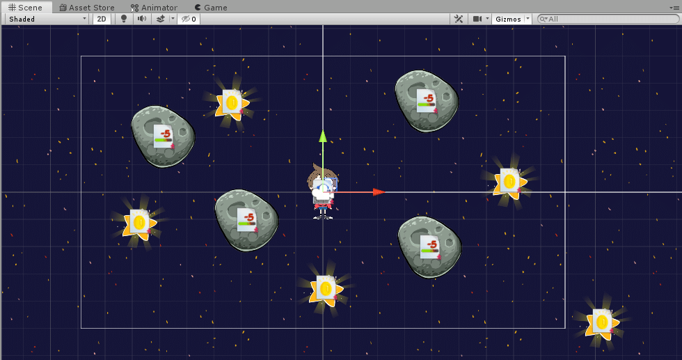This screenshot has width=682, height=360.
Task: Select the coin lying outside the camera frame
Action: (602, 322)
